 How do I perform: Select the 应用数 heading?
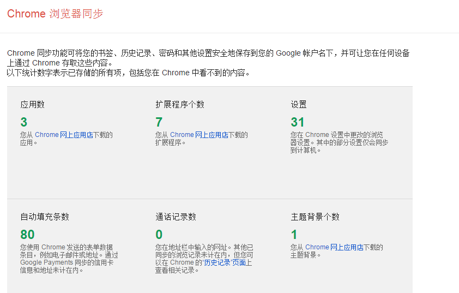point(32,104)
